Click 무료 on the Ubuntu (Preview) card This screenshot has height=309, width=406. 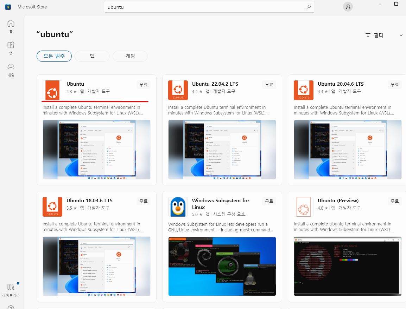tap(395, 201)
